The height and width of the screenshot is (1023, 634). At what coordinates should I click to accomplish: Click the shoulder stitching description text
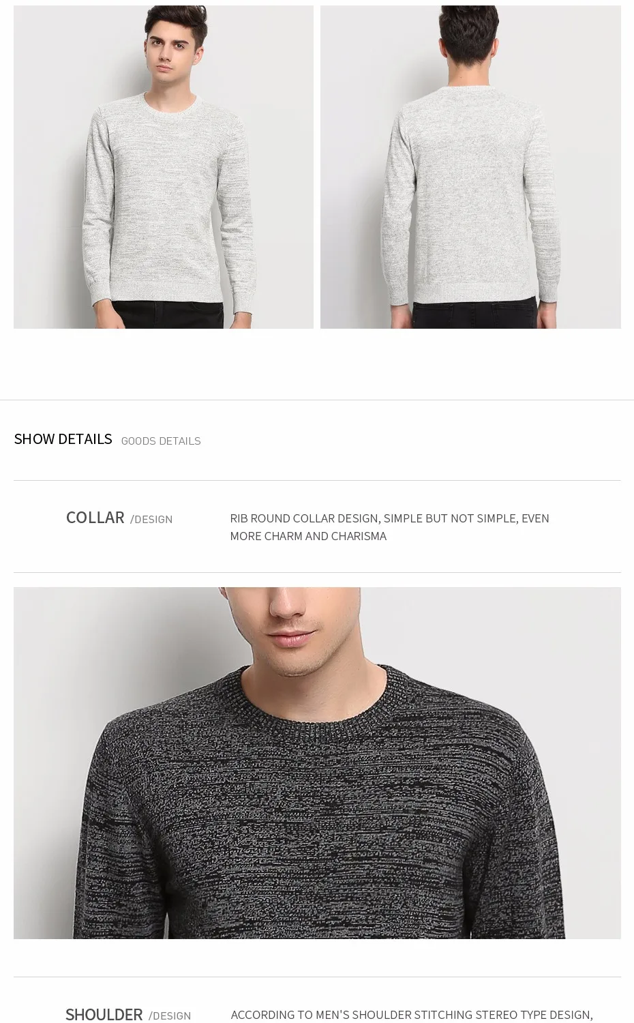coord(412,1015)
